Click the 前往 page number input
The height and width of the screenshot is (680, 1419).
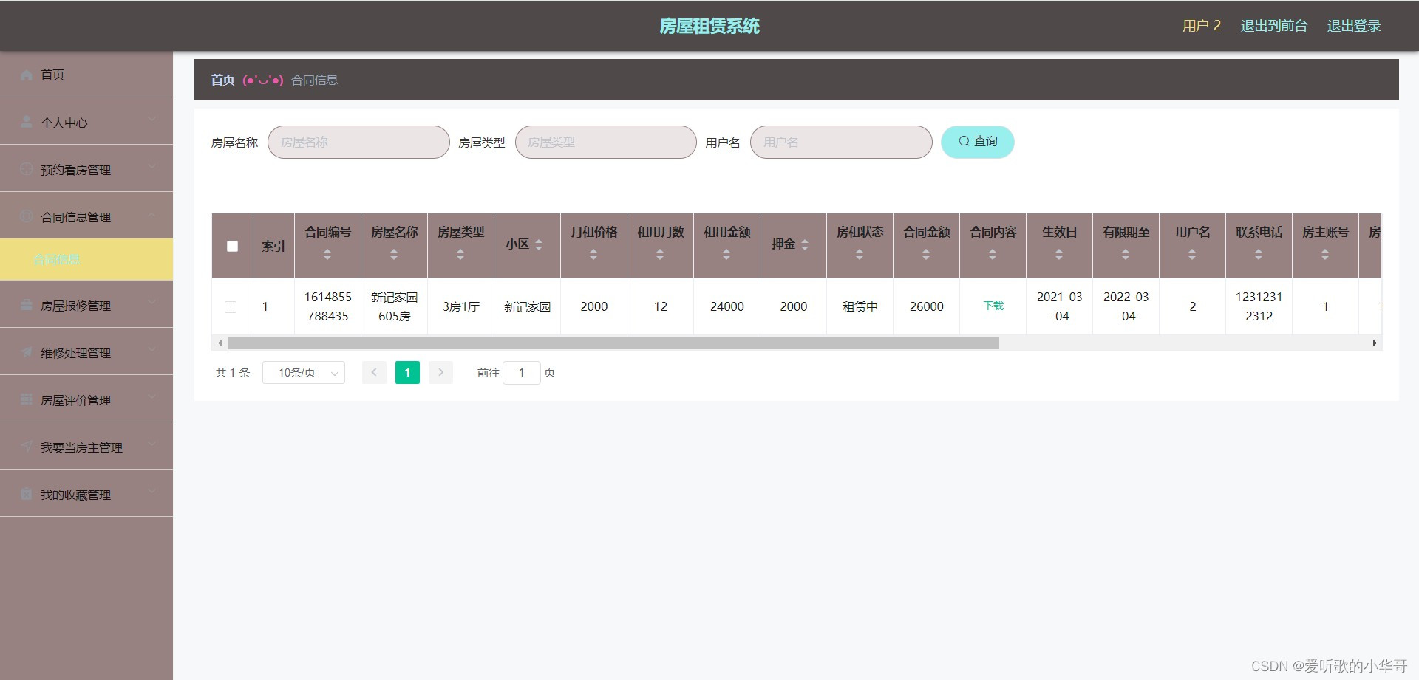(x=522, y=373)
